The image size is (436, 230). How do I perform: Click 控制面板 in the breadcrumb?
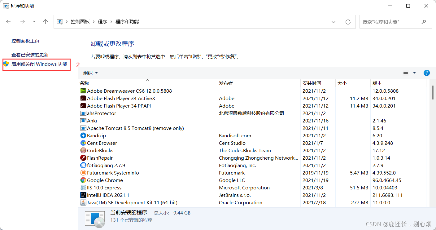[80, 22]
